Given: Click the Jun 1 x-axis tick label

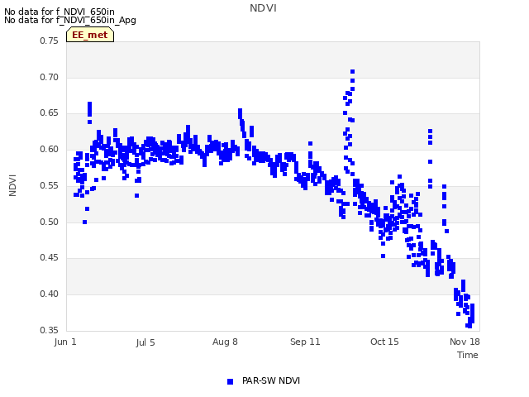Looking at the screenshot, I should tap(65, 342).
